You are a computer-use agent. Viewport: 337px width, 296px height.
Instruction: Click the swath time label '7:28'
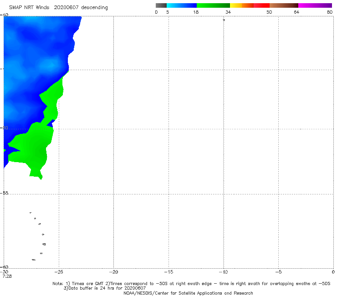click(7, 276)
